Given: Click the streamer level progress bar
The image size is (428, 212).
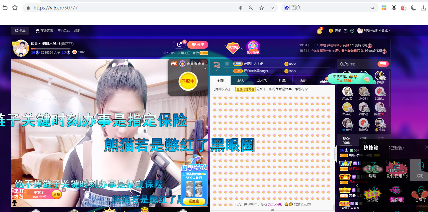Looking at the screenshot, I should click(50, 49).
